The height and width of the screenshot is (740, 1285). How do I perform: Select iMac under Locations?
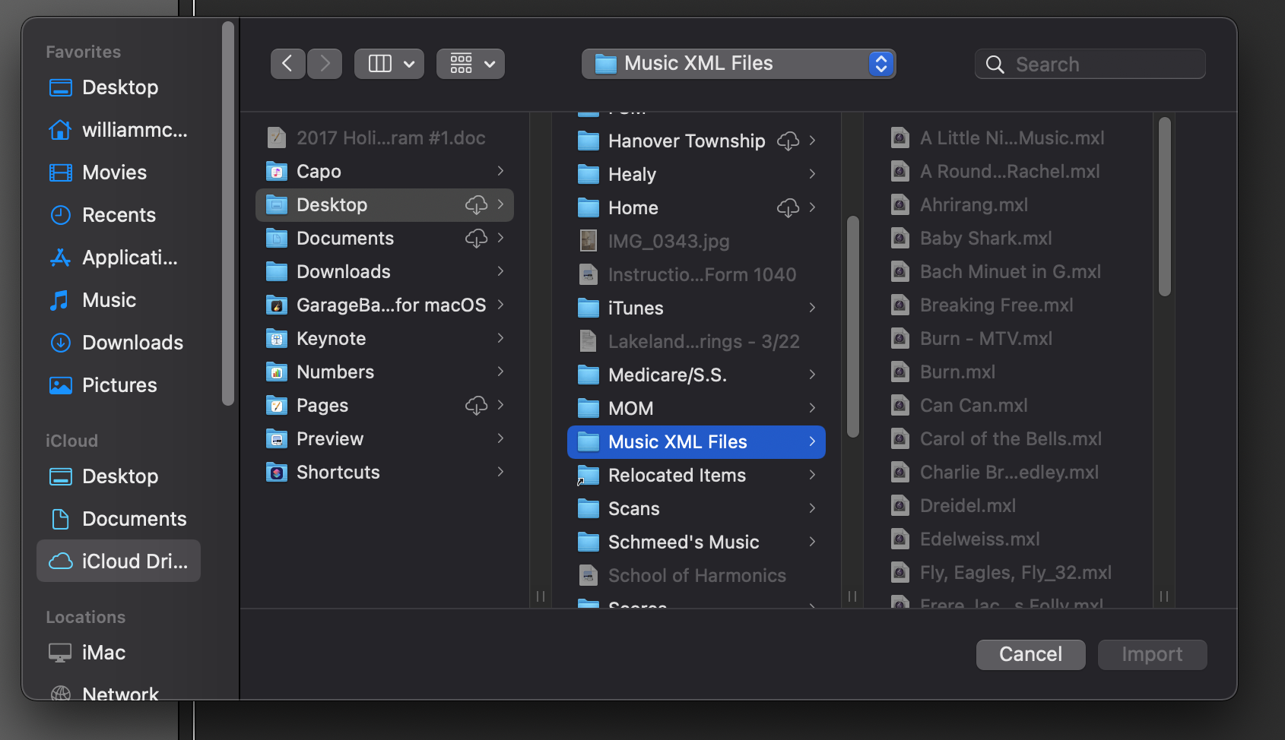pyautogui.click(x=103, y=653)
